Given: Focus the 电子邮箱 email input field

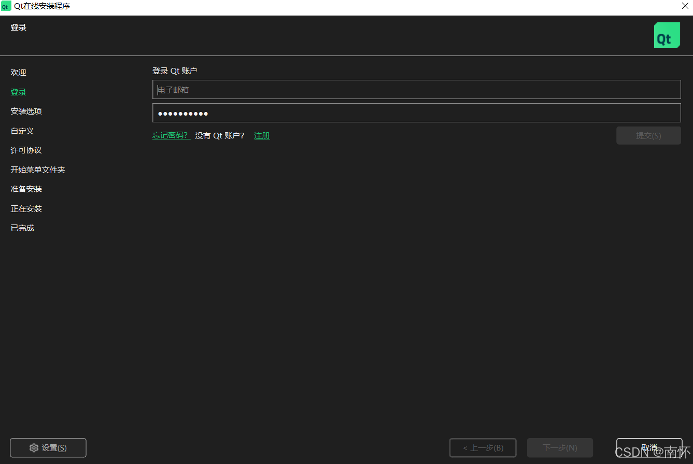Looking at the screenshot, I should coord(416,90).
